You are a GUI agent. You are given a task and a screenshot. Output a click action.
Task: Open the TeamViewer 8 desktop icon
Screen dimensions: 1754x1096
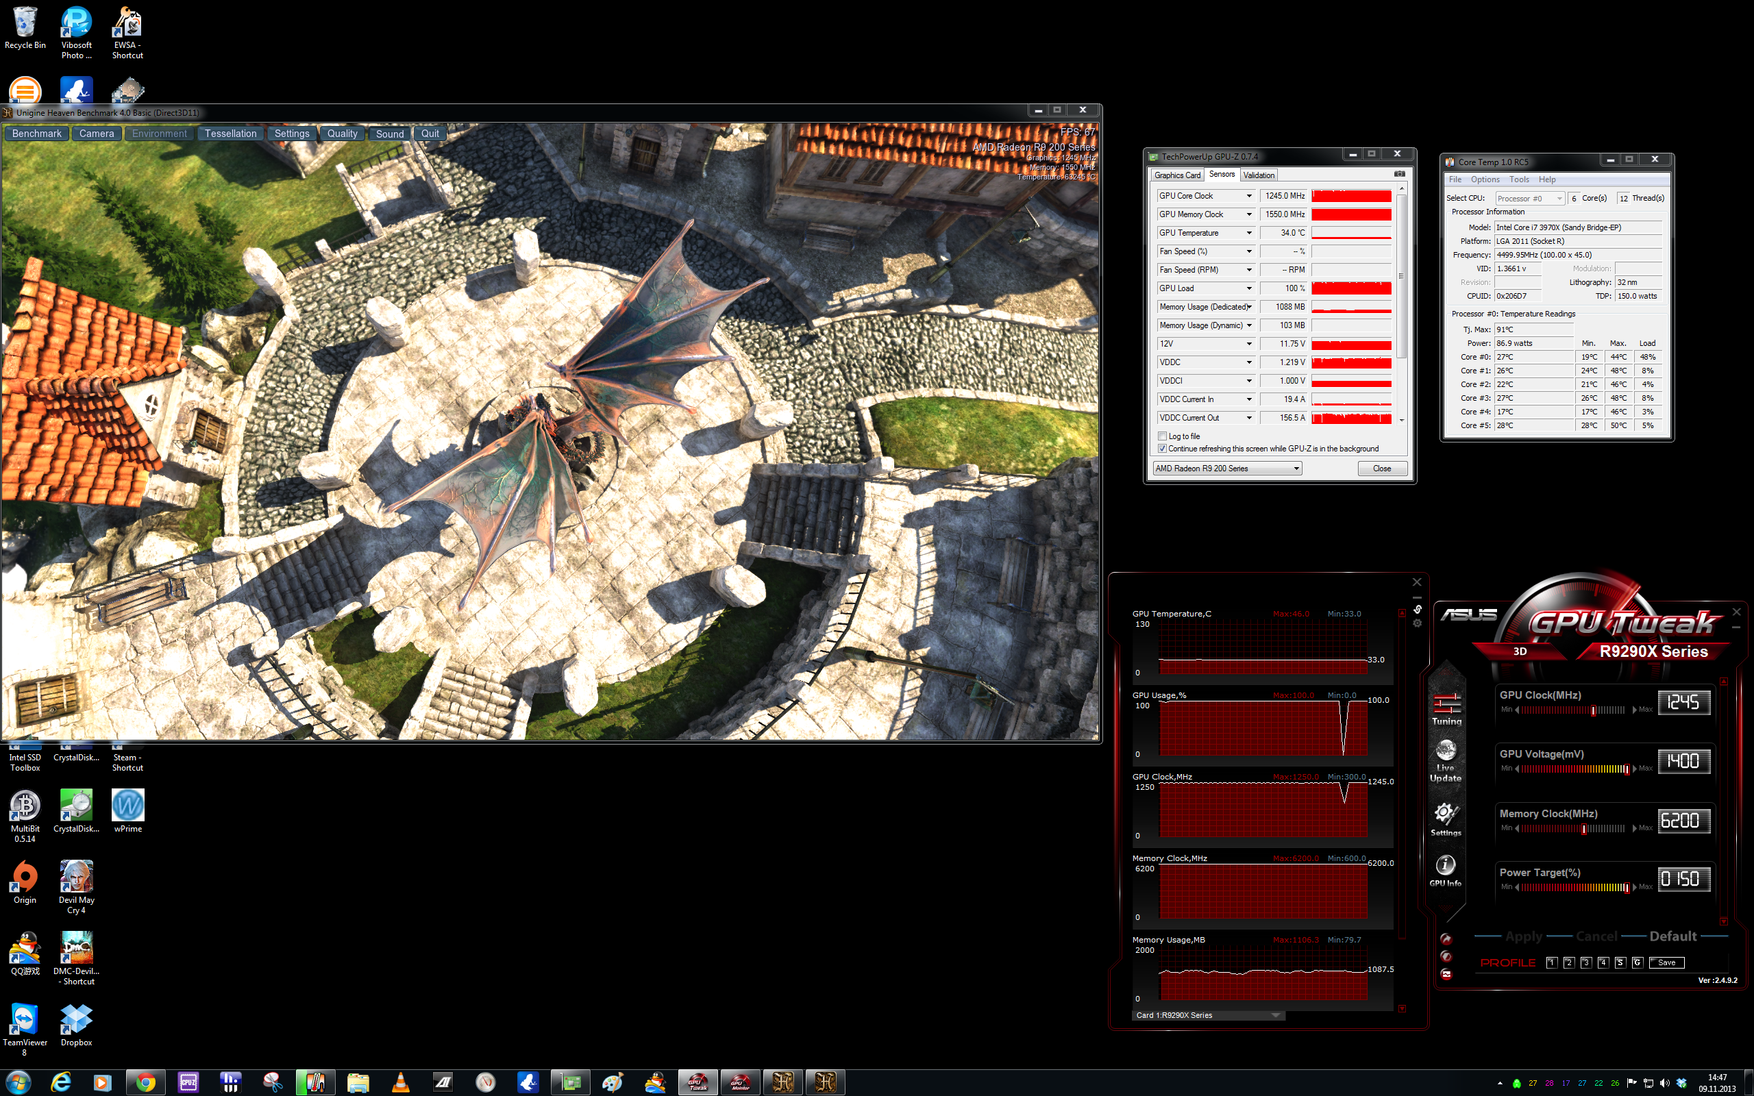(x=25, y=1030)
